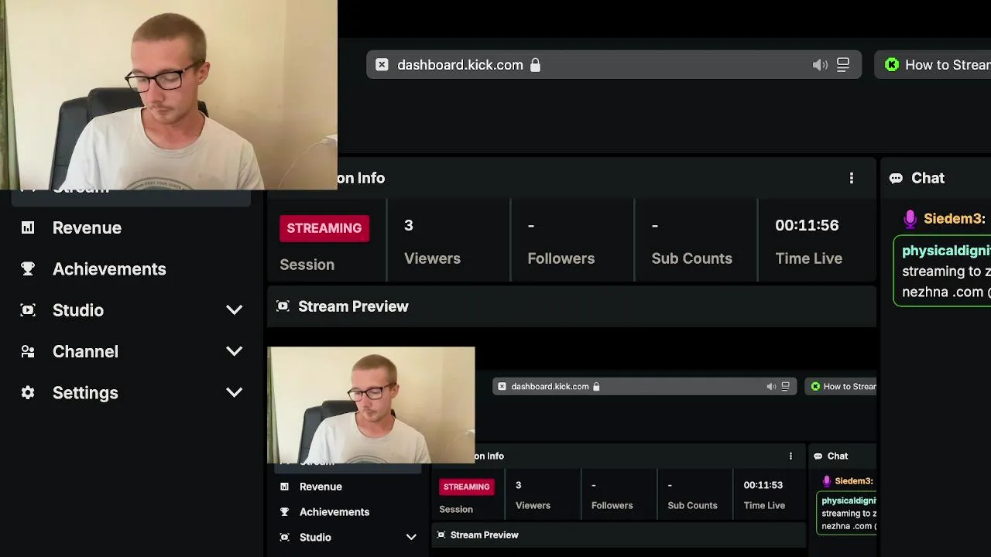Click the Channel people icon in sidebar
Image resolution: width=991 pixels, height=557 pixels.
click(x=28, y=351)
